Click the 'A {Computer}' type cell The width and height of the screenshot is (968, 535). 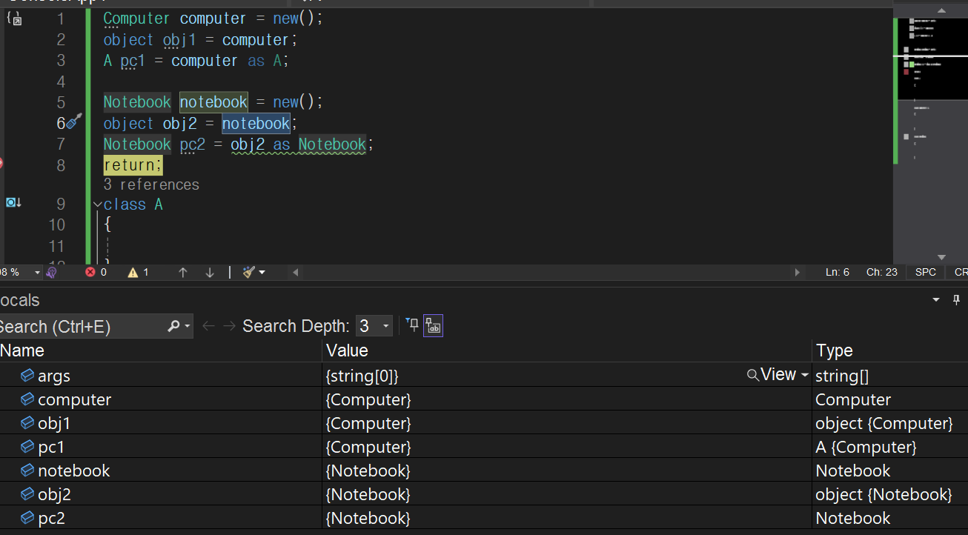point(866,447)
